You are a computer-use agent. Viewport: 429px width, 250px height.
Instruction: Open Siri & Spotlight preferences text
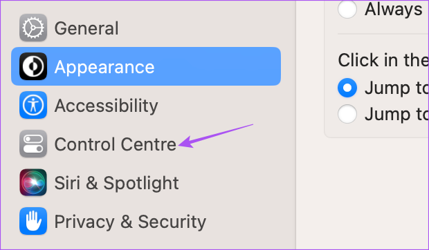pyautogui.click(x=116, y=183)
